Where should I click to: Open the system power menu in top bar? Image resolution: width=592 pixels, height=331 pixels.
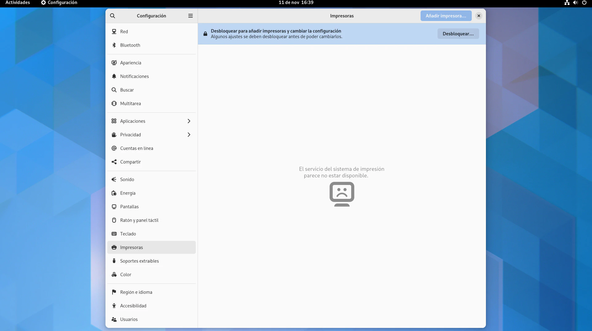point(584,2)
